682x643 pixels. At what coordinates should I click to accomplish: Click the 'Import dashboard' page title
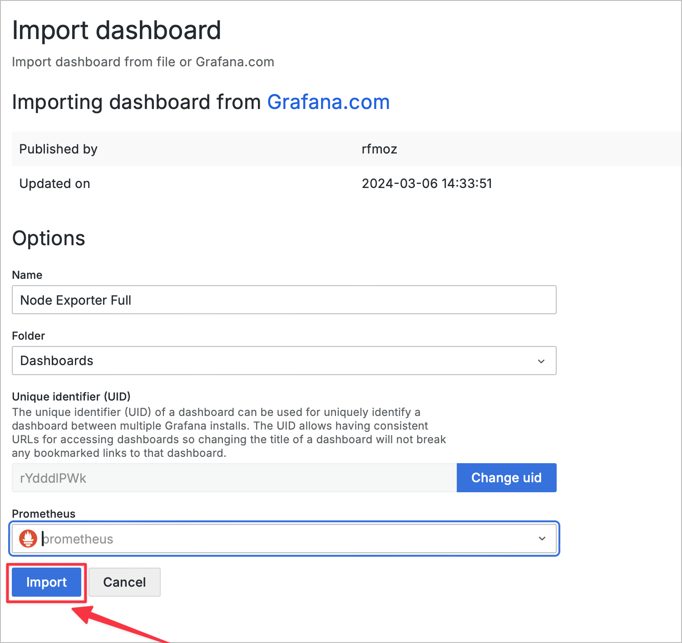click(117, 30)
